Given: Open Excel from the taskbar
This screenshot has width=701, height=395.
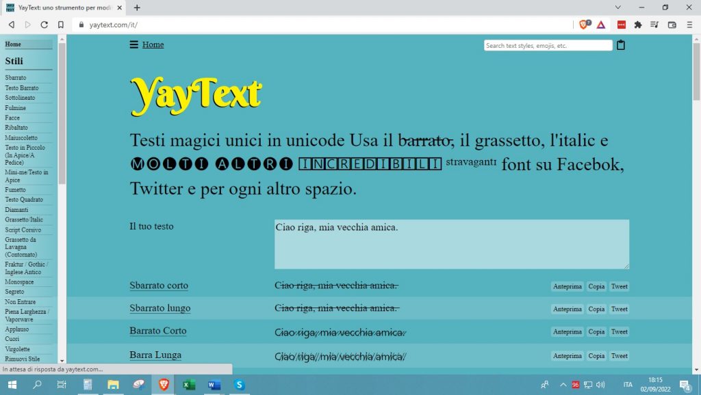Looking at the screenshot, I should pos(188,385).
